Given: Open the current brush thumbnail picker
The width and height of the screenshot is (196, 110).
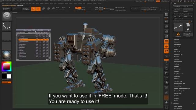Looking at the screenshot, I should [x=7, y=16].
